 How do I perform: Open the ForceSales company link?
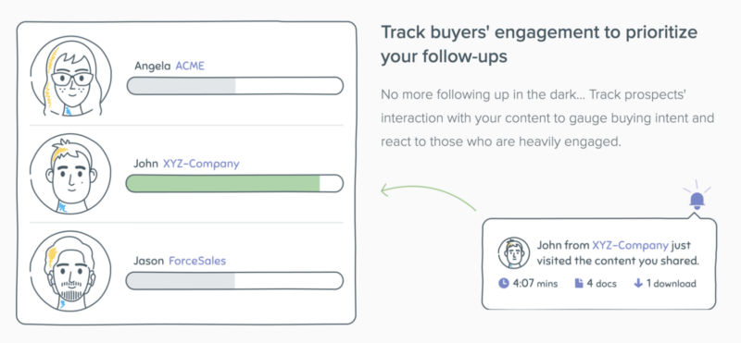197,261
